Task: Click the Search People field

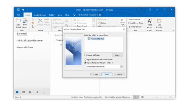Action: 136,19
